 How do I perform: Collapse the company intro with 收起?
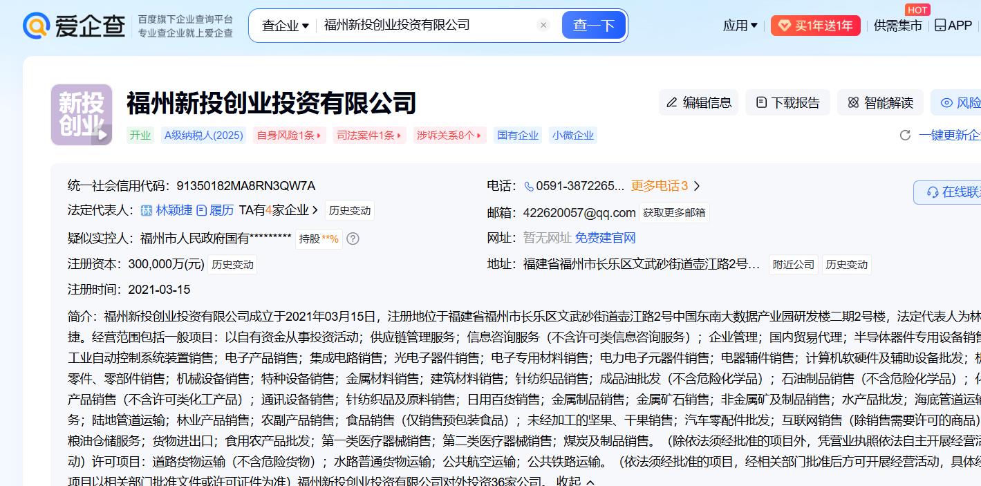pos(575,481)
